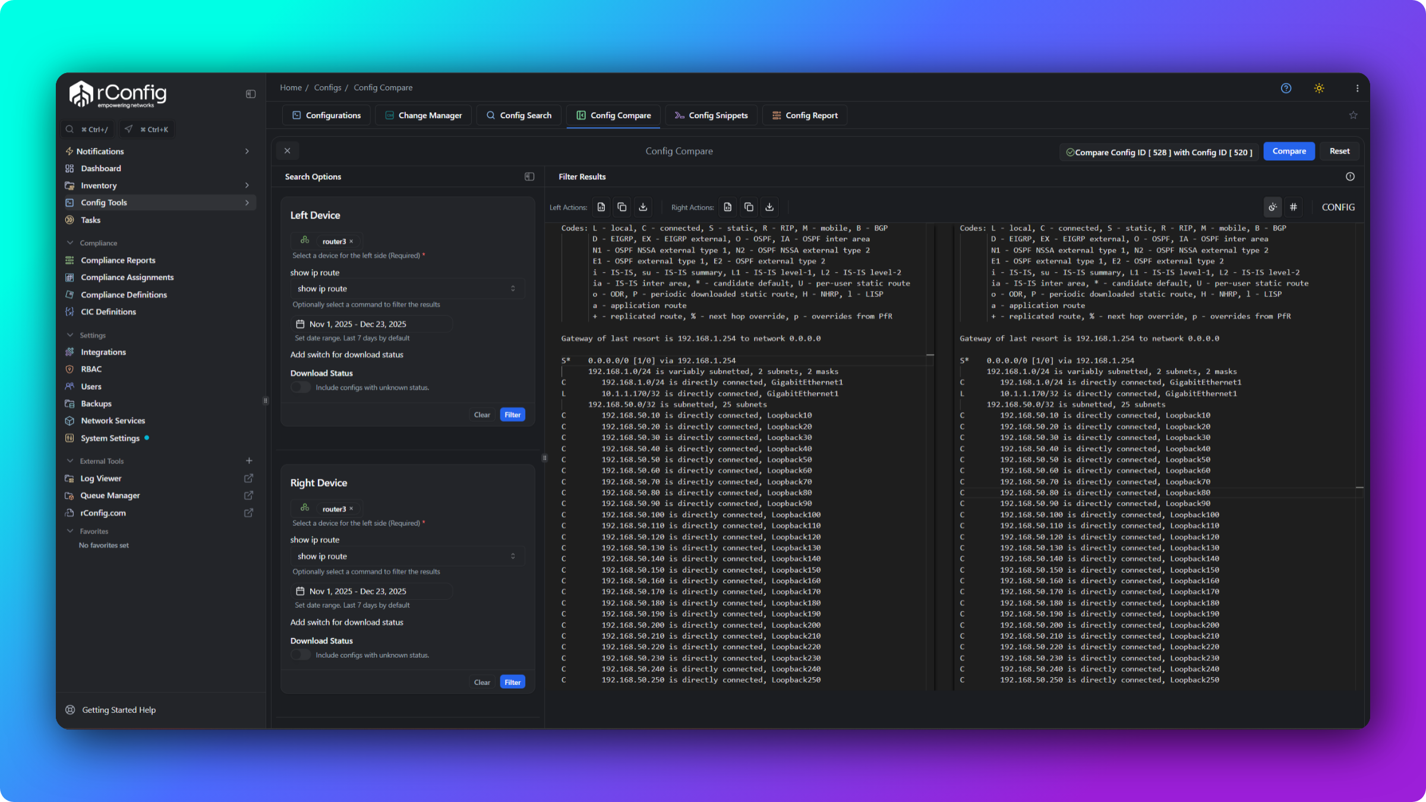Open Left Device date range picker
Image resolution: width=1426 pixels, height=802 pixels.
(372, 324)
